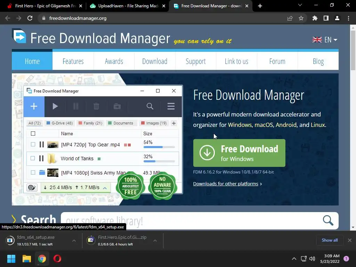Image resolution: width=356 pixels, height=267 pixels.
Task: Open the Chrome extensions puzzle icon
Action: click(x=315, y=18)
